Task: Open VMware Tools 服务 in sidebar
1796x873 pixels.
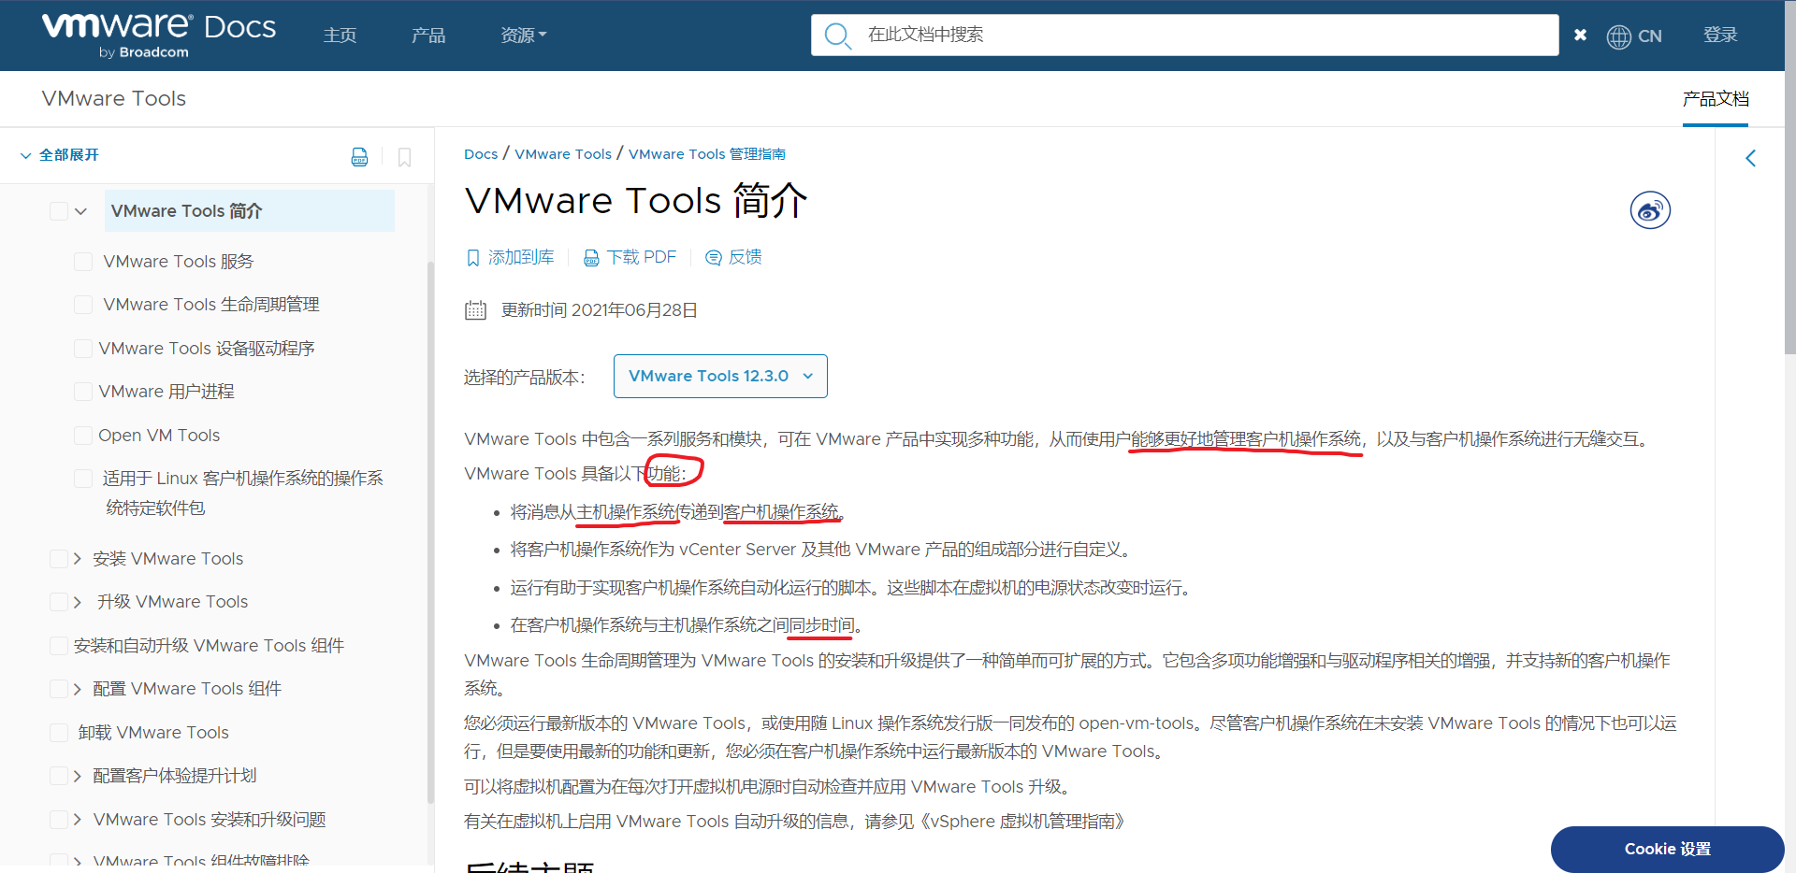Action: (179, 262)
